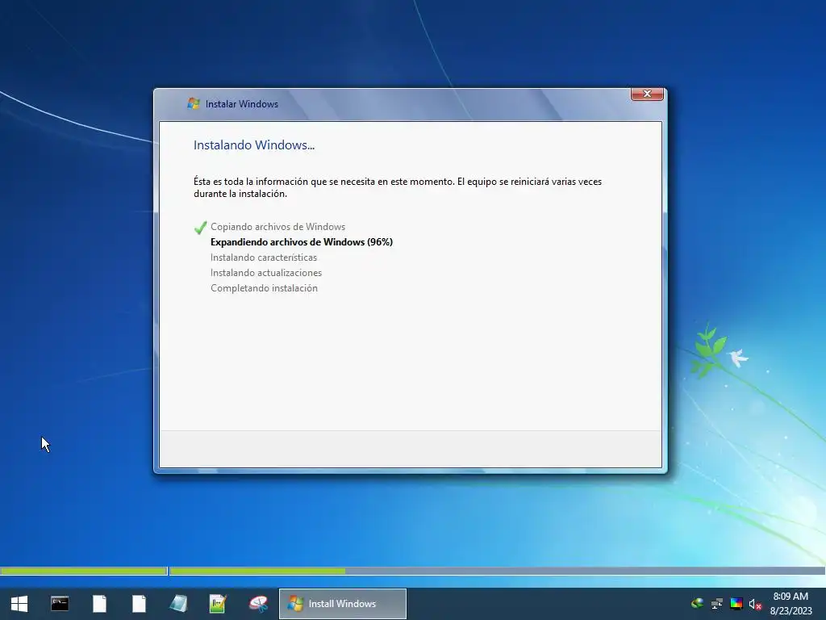Switch to Install Windows taskbar button
This screenshot has width=826, height=620.
[x=342, y=604]
